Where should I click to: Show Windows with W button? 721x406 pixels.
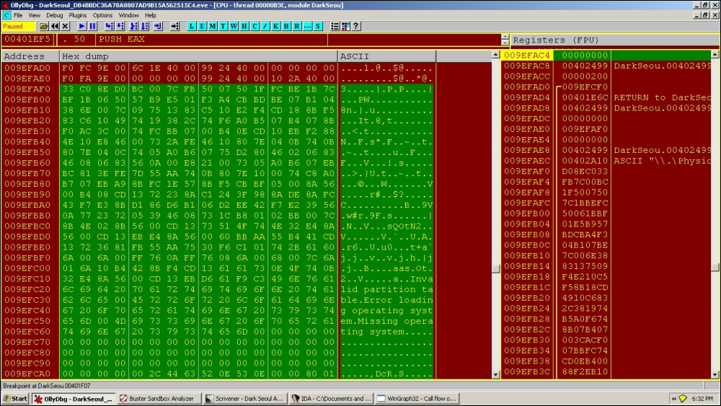(x=234, y=26)
